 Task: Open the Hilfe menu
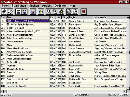73,6
